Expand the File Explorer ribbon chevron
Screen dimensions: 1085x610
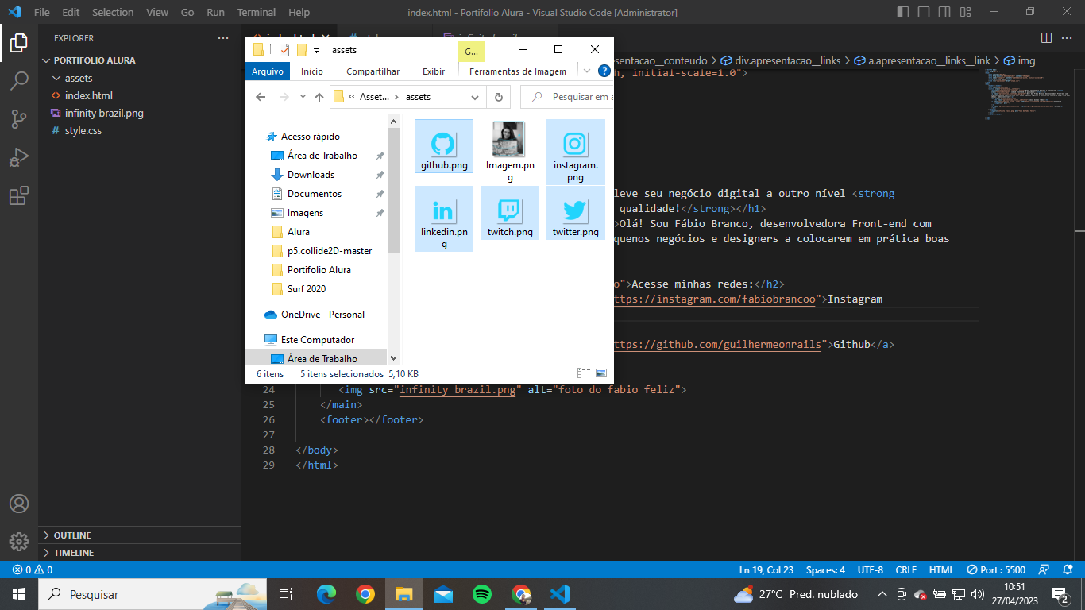(x=587, y=71)
